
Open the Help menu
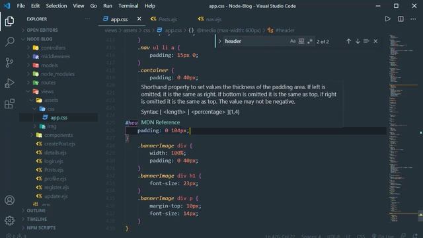coord(150,6)
